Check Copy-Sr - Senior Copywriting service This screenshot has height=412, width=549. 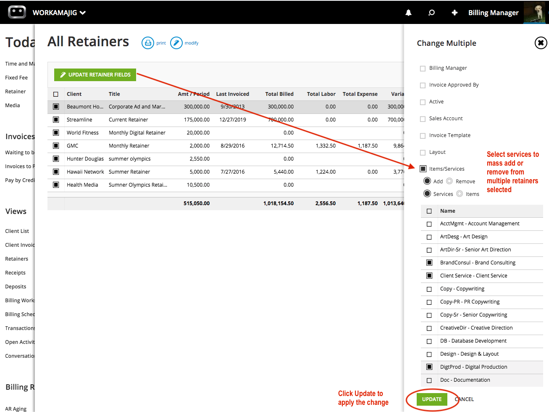429,315
